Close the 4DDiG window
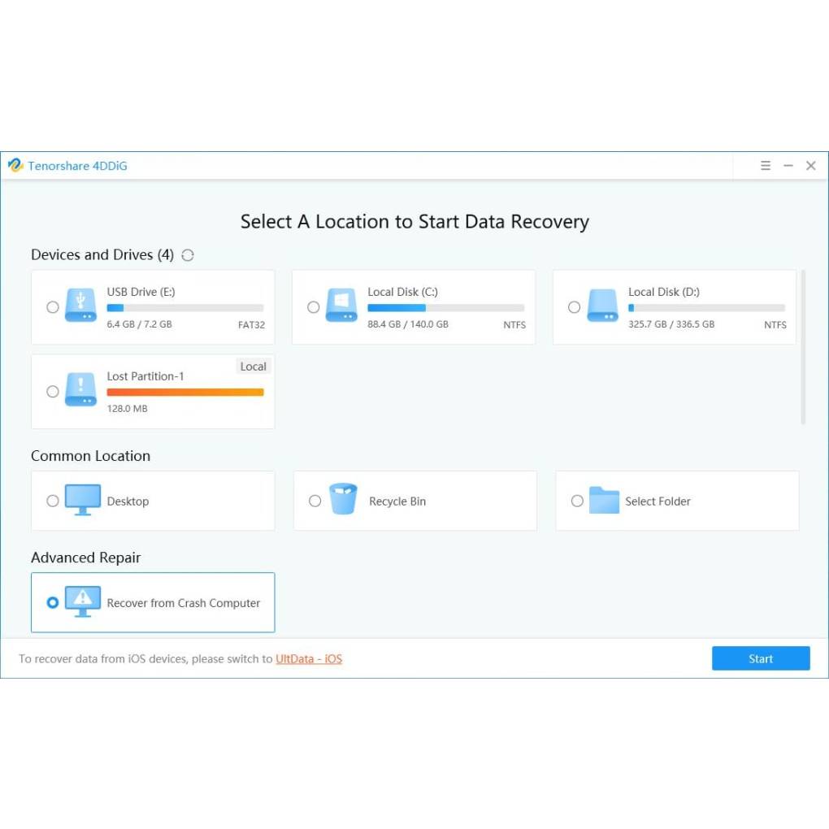 (810, 166)
